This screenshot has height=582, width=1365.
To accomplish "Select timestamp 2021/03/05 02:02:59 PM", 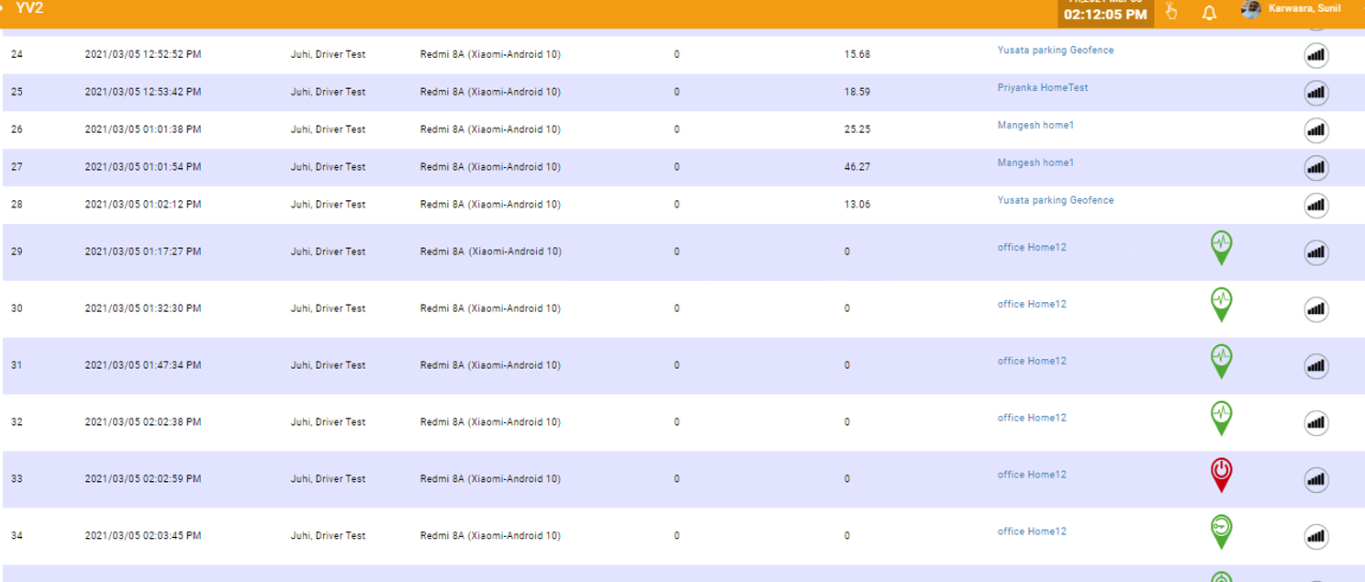I will (143, 480).
